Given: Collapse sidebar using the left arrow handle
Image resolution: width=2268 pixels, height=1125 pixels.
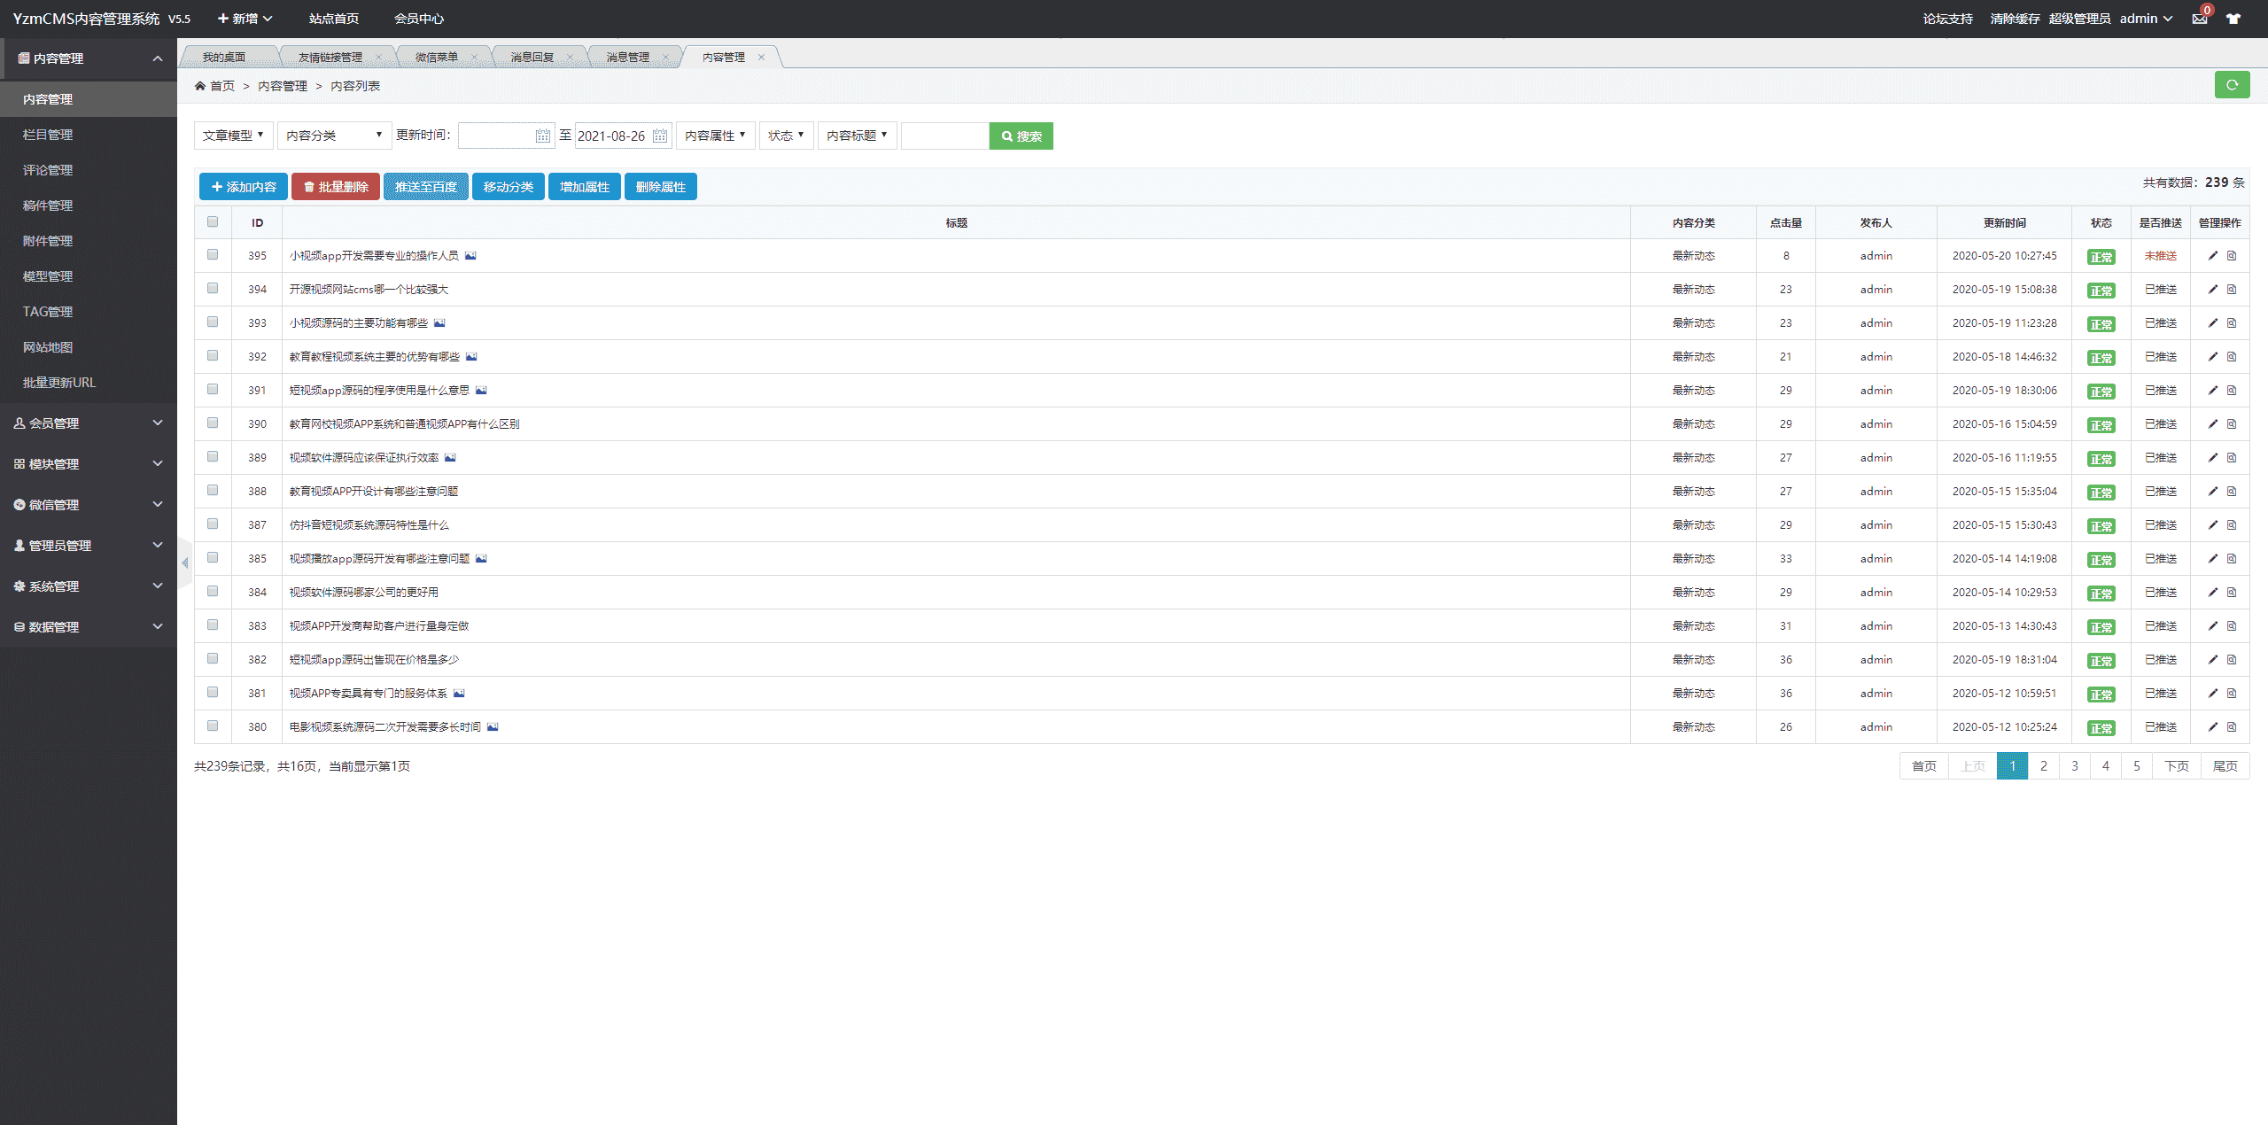Looking at the screenshot, I should coord(184,563).
